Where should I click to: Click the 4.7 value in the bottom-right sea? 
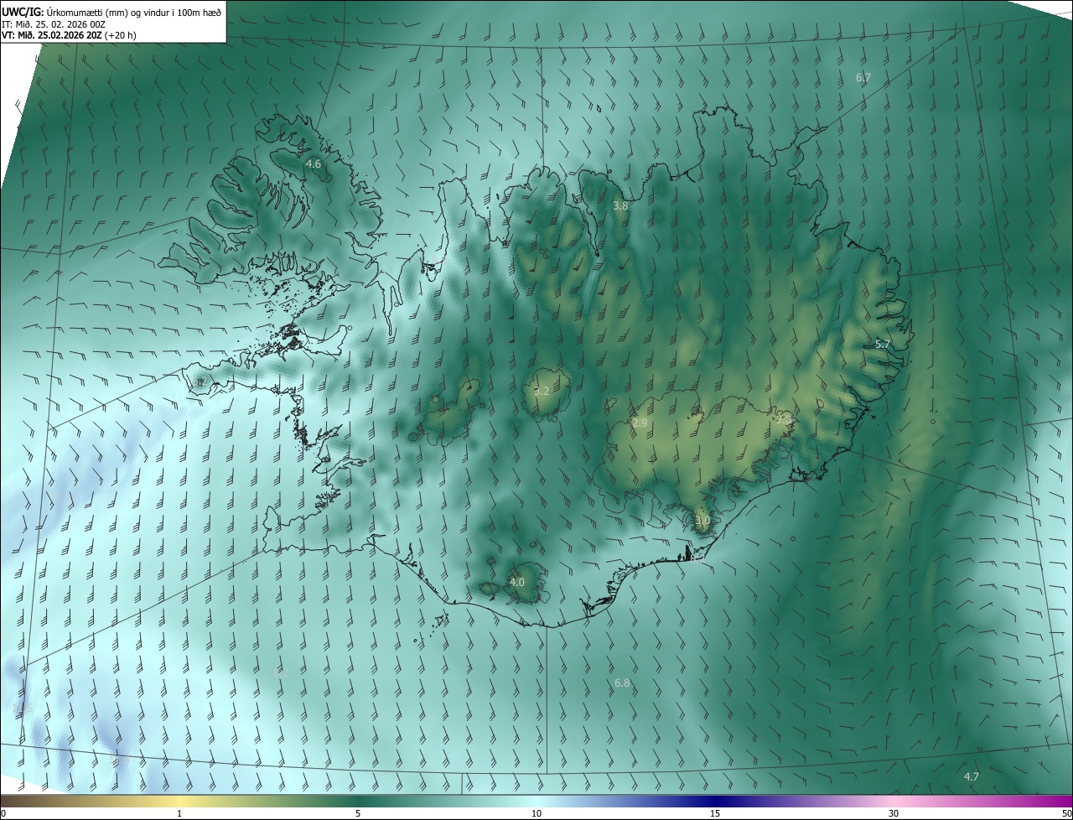tap(972, 777)
